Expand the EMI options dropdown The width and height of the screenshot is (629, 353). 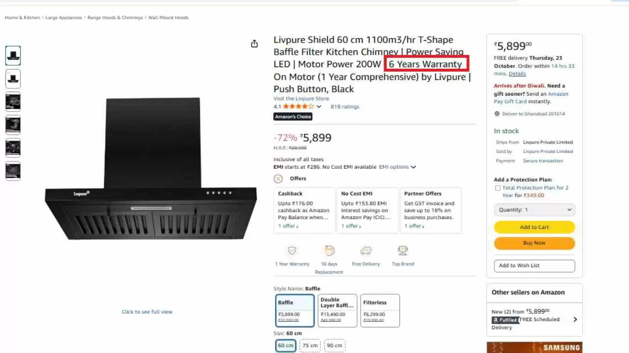click(x=398, y=167)
